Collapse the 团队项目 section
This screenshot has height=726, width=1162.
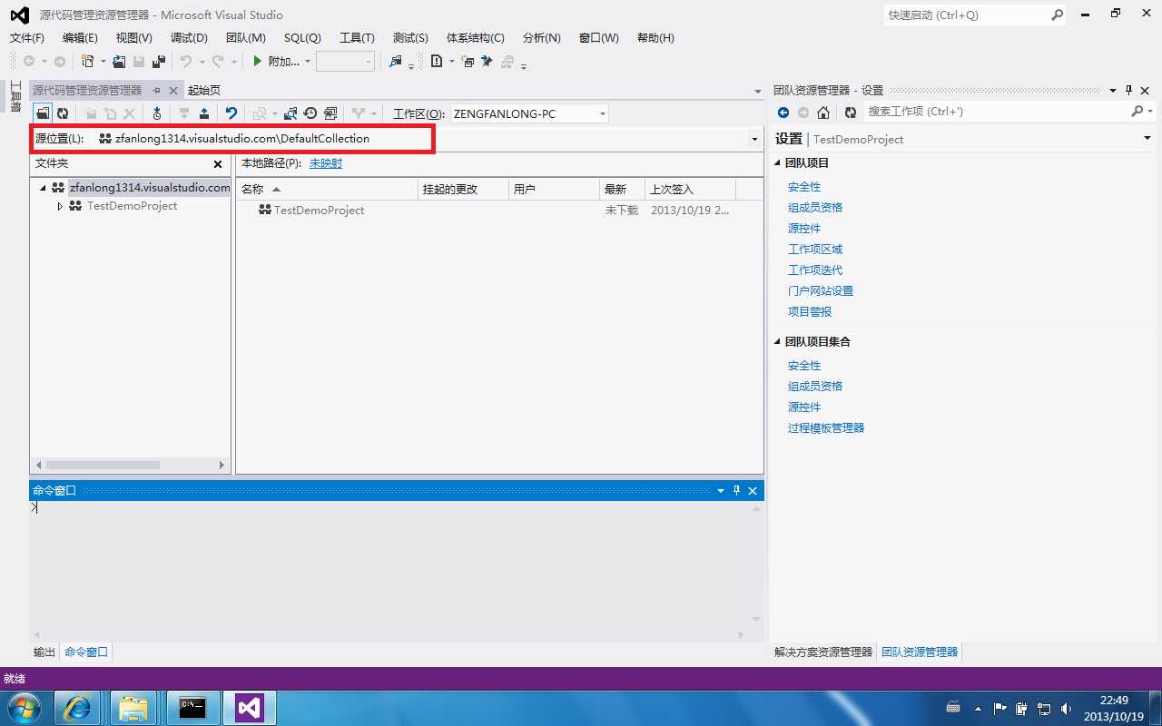777,163
